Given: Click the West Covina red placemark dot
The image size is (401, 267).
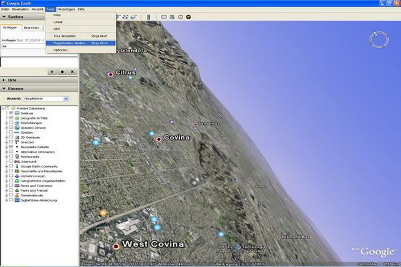Looking at the screenshot, I should [116, 246].
